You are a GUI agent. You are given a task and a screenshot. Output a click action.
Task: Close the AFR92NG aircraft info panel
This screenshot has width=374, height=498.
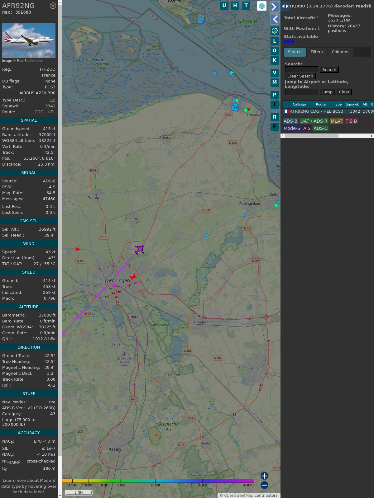coord(53,6)
